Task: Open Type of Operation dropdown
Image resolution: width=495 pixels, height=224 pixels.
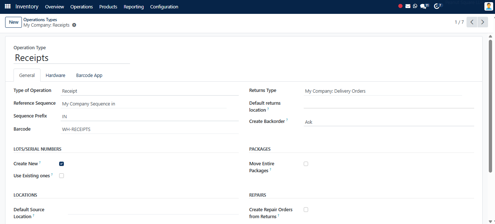Action: click(150, 91)
